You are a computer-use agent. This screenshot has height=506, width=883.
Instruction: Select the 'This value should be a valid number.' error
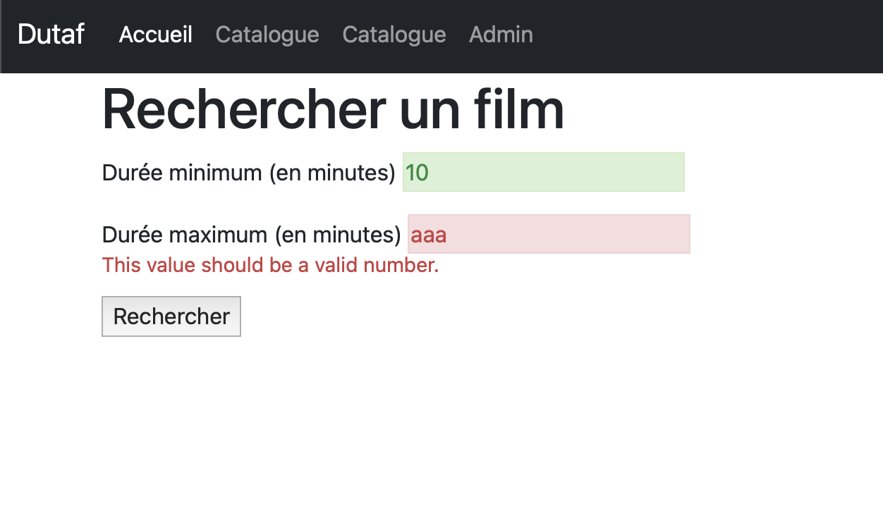point(271,265)
